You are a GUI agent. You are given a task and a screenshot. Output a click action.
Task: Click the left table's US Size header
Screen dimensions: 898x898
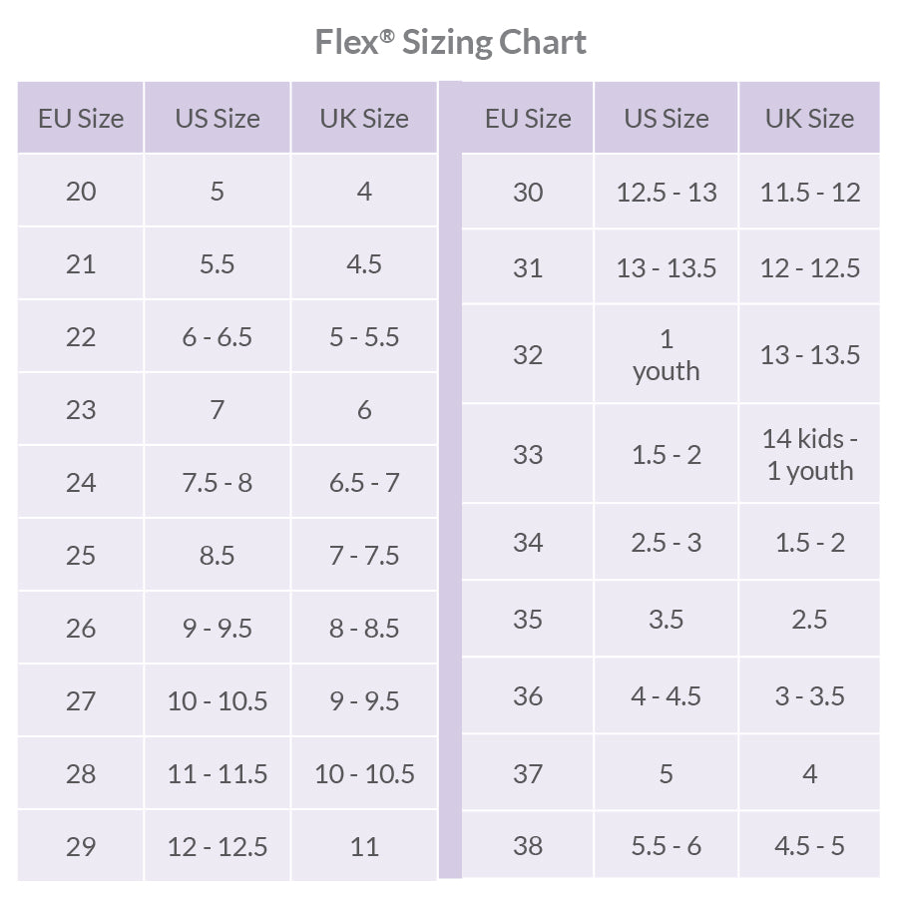coord(218,119)
